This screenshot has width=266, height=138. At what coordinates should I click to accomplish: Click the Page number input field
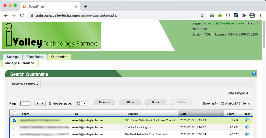point(26,103)
